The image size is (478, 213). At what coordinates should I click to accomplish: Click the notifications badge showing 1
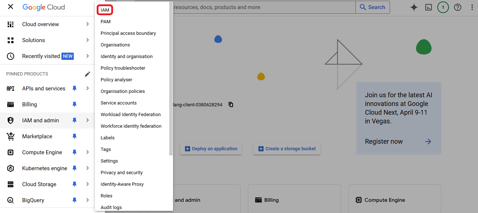[x=443, y=7]
